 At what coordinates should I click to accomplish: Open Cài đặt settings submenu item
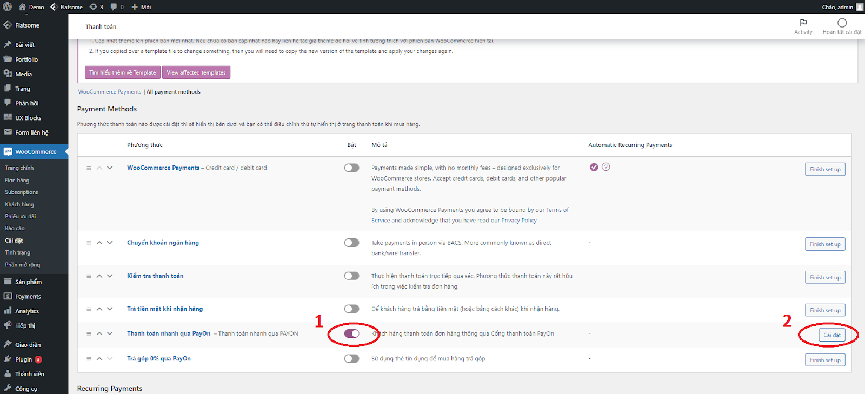tap(14, 241)
